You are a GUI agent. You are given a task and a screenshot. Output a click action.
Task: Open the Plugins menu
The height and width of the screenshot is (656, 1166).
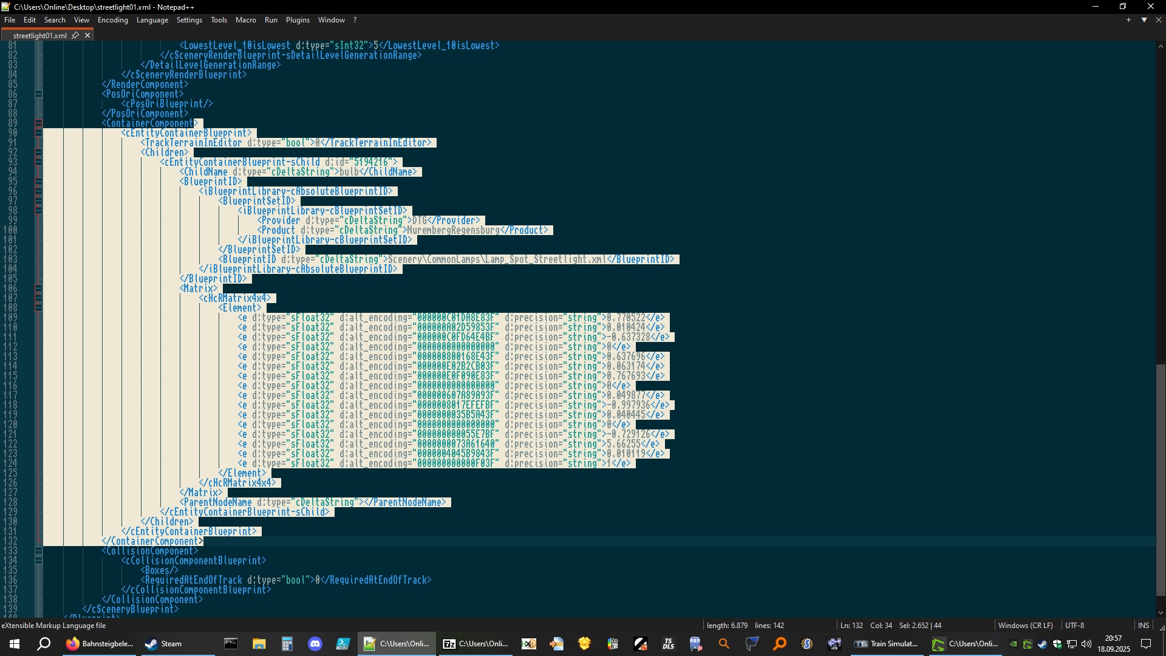coord(297,20)
